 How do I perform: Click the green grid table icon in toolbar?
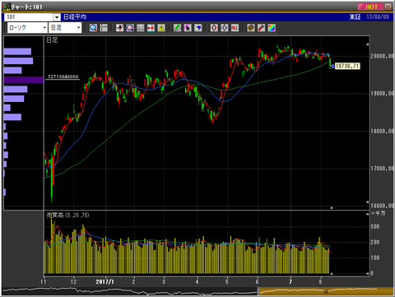[x=104, y=28]
